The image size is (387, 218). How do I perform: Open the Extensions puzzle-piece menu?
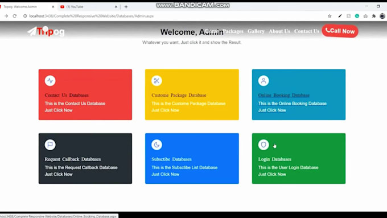(x=374, y=16)
